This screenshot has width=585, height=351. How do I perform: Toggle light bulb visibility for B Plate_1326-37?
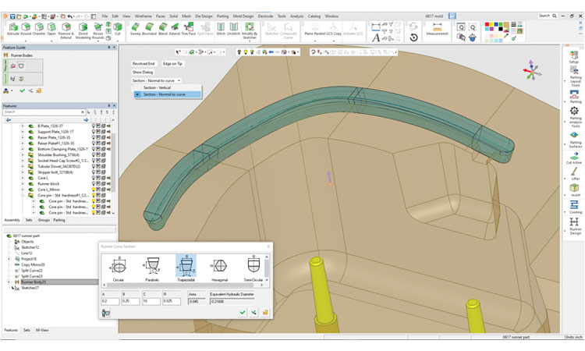click(94, 126)
